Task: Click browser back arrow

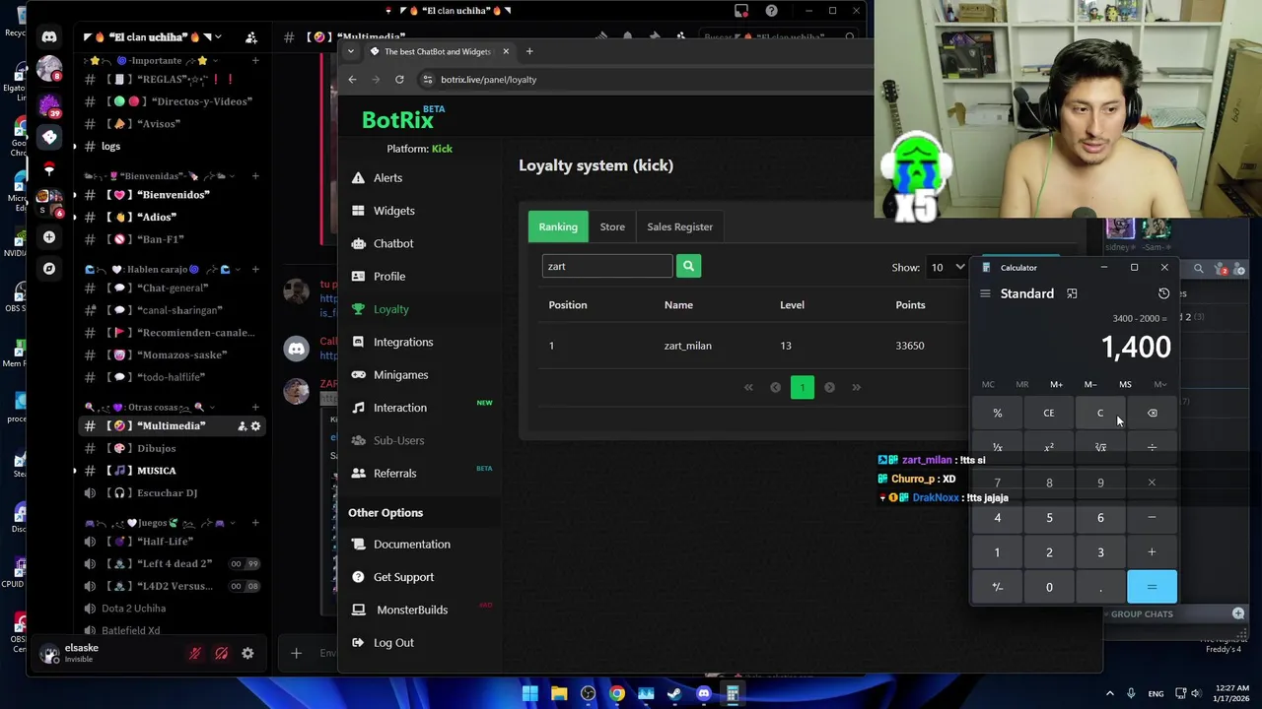Action: pos(352,80)
